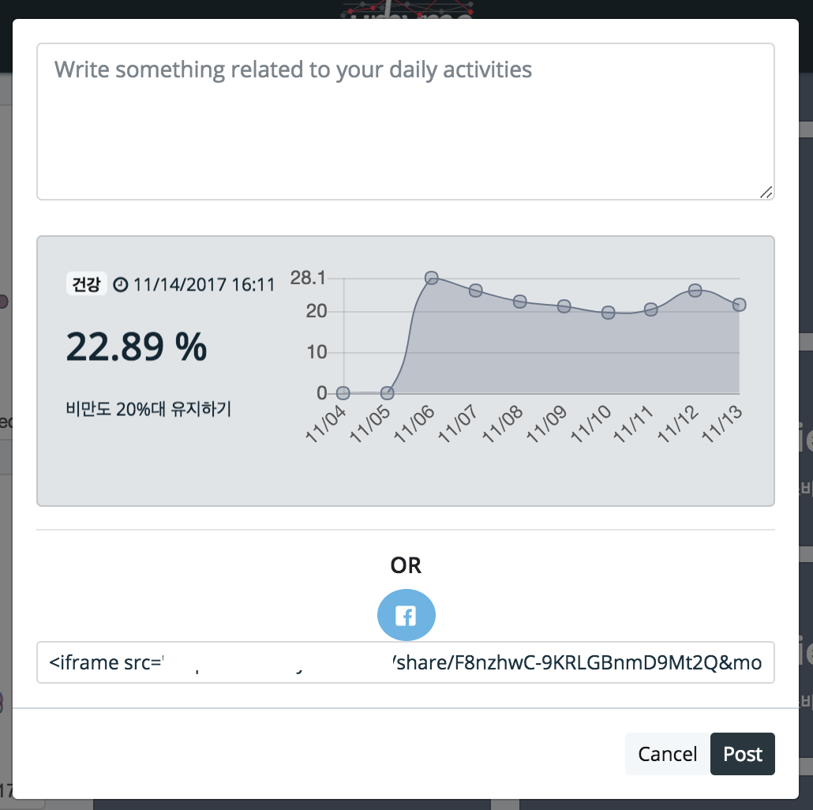Click the 11/04 zero-value data point
This screenshot has width=813, height=810.
click(343, 393)
